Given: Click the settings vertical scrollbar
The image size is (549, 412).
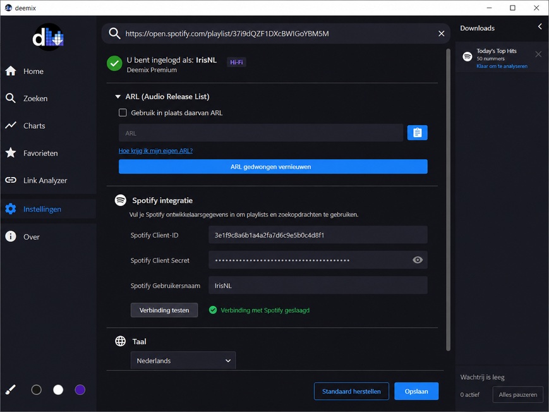Looking at the screenshot, I should [x=448, y=200].
